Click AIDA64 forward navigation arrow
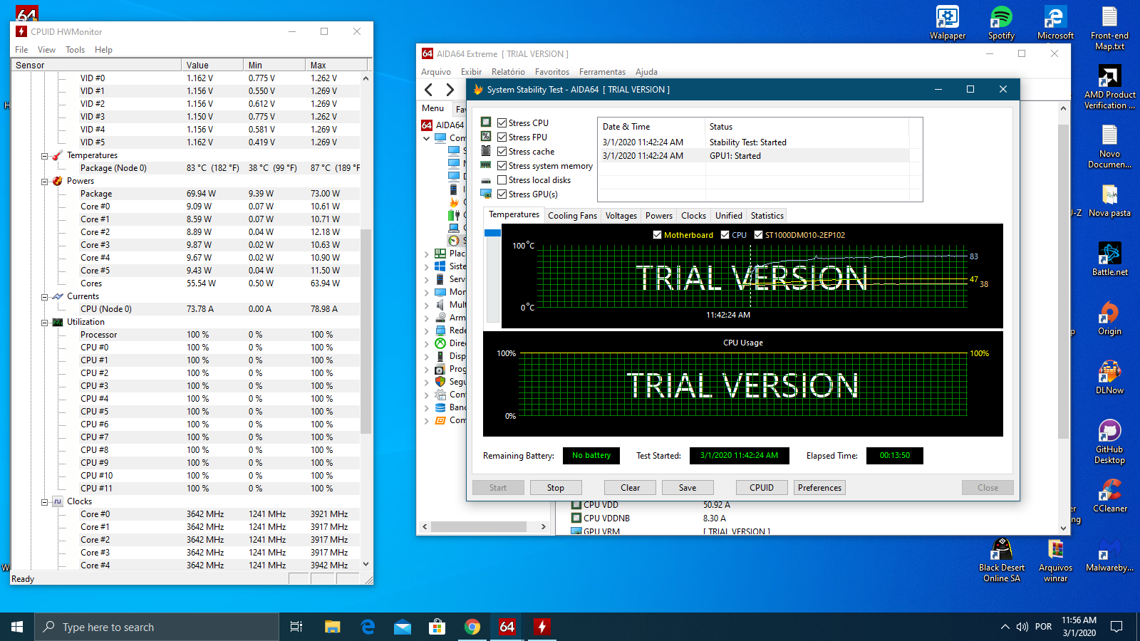 pyautogui.click(x=450, y=90)
